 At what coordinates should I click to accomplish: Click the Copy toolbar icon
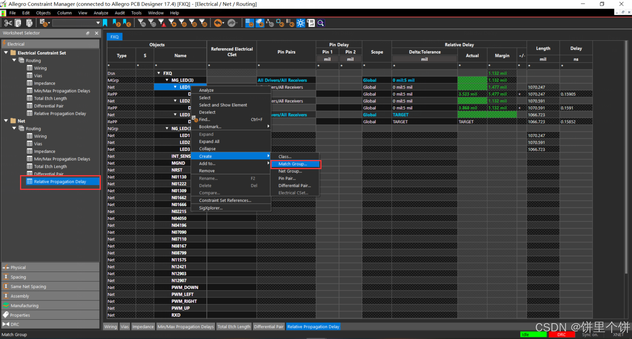click(18, 23)
